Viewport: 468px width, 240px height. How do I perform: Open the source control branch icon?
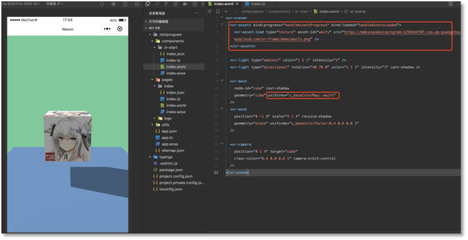[166, 4]
